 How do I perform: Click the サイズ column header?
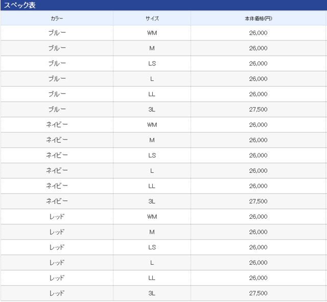tap(152, 18)
